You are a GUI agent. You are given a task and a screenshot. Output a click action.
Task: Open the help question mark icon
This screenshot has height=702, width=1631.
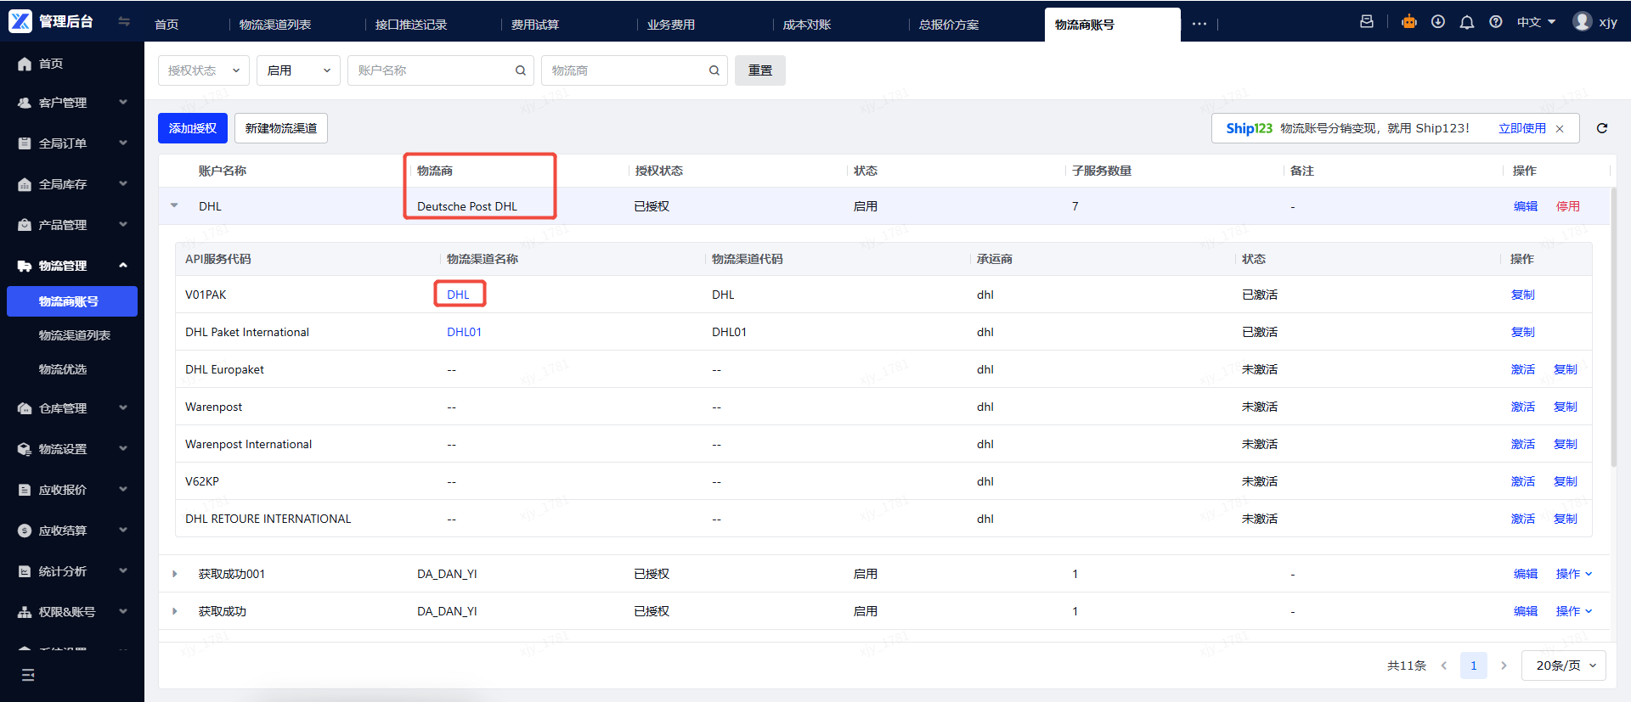pos(1496,22)
